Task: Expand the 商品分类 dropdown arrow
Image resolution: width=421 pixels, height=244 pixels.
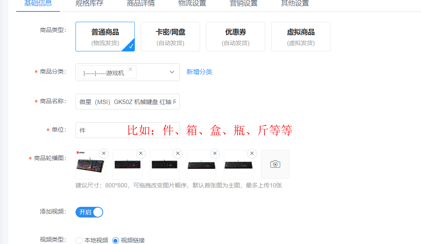Action: pyautogui.click(x=172, y=72)
